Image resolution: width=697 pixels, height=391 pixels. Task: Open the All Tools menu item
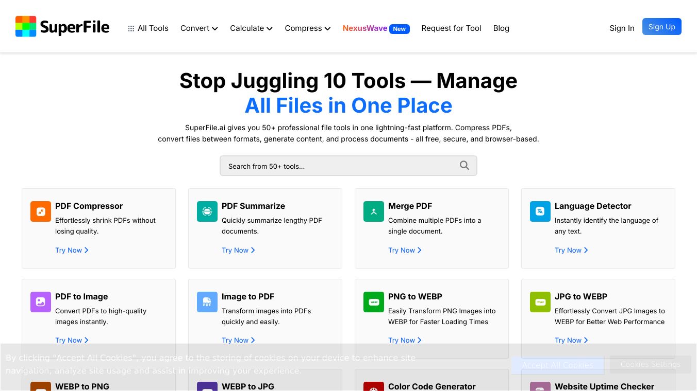(148, 28)
